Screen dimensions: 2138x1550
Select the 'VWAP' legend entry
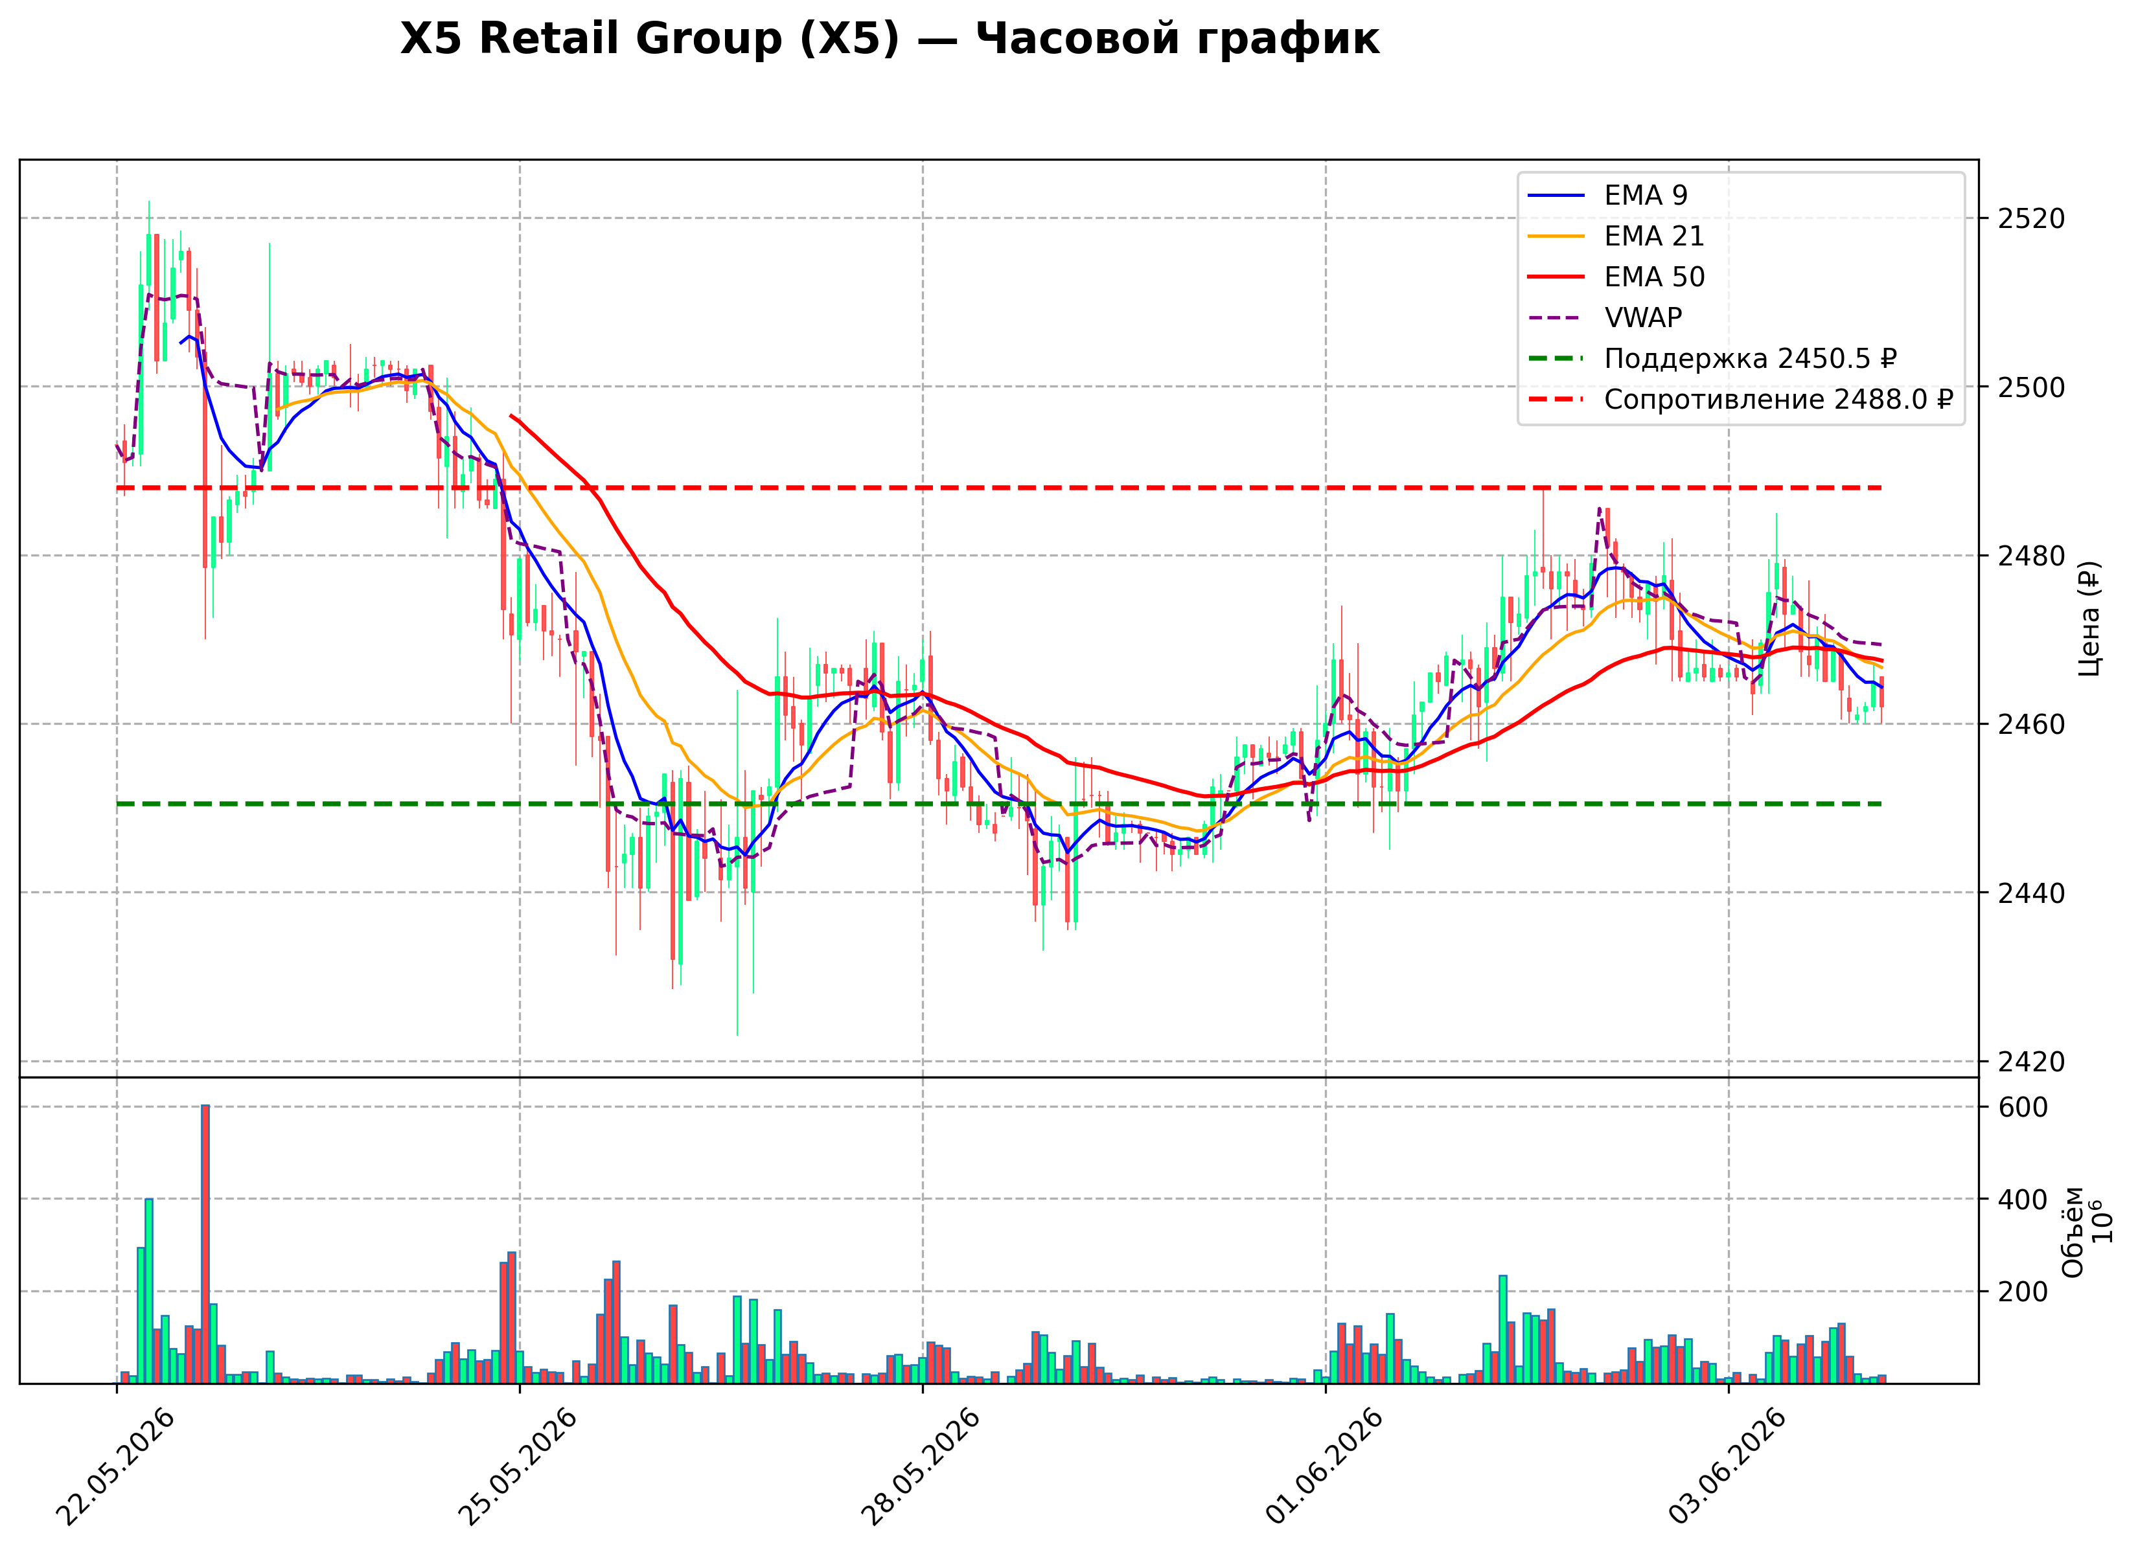click(1604, 317)
